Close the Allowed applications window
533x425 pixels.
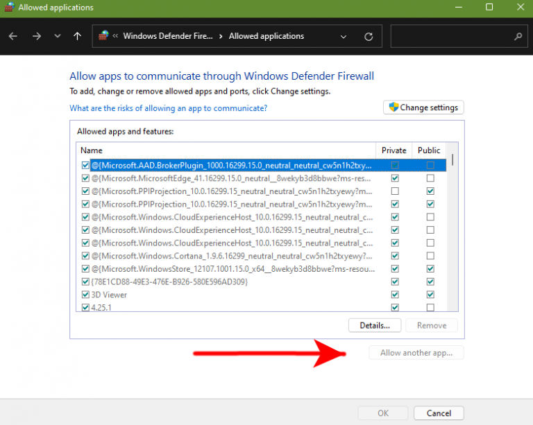(521, 7)
